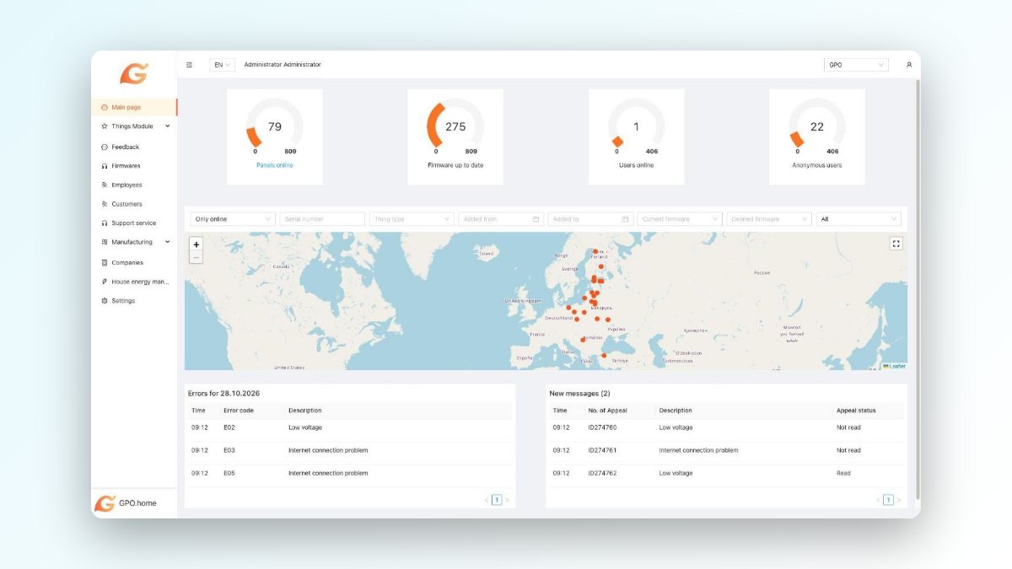Click the orange G logo in sidebar
Image resolution: width=1012 pixels, height=569 pixels.
tap(133, 74)
